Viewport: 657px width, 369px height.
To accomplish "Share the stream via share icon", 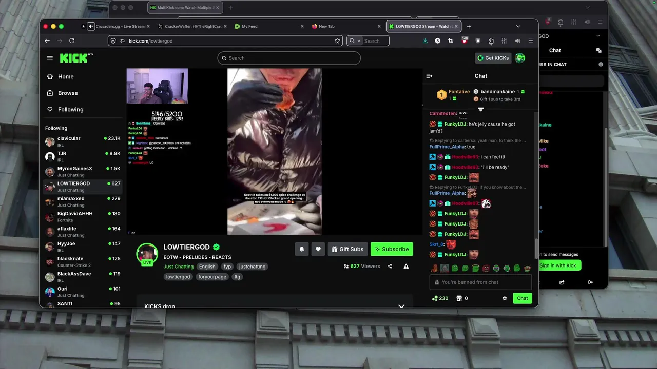I will point(390,266).
